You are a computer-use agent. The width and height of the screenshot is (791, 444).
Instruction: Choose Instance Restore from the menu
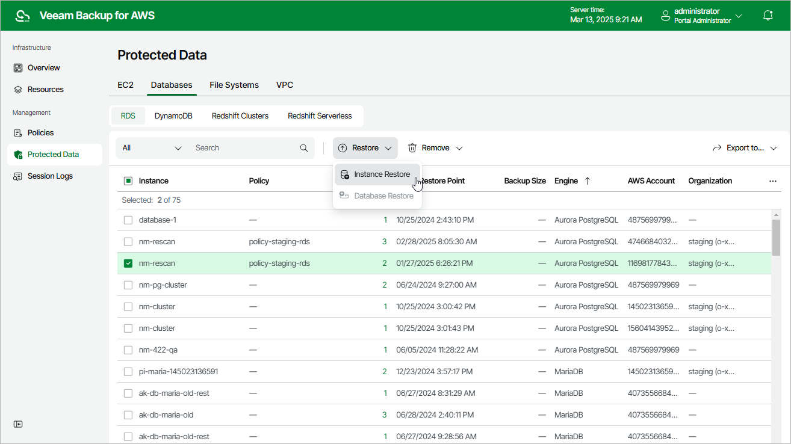(381, 174)
